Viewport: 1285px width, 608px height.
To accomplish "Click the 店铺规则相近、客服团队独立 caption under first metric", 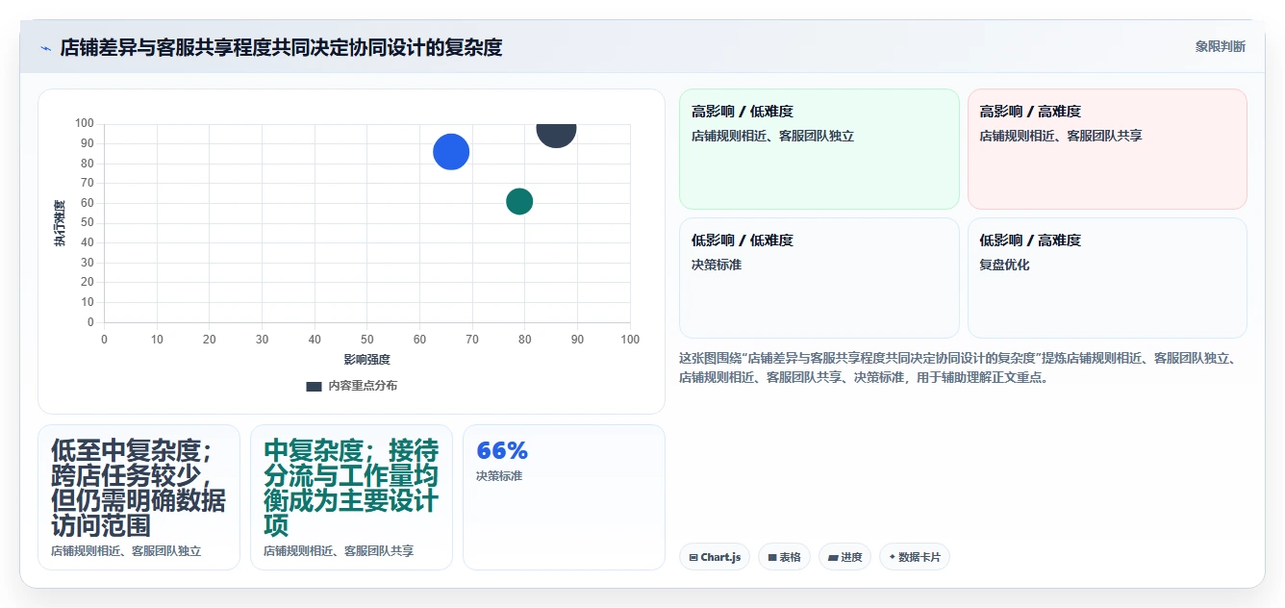I will pyautogui.click(x=126, y=551).
